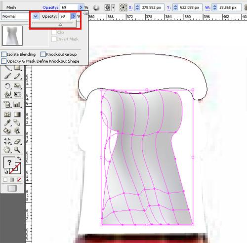Open Transparency panel via blue Opacity link
Image resolution: width=247 pixels, height=243 pixels.
pyautogui.click(x=50, y=7)
